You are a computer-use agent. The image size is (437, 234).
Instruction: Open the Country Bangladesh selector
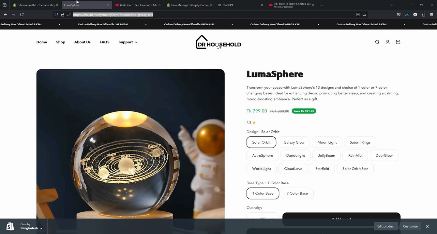[31, 226]
